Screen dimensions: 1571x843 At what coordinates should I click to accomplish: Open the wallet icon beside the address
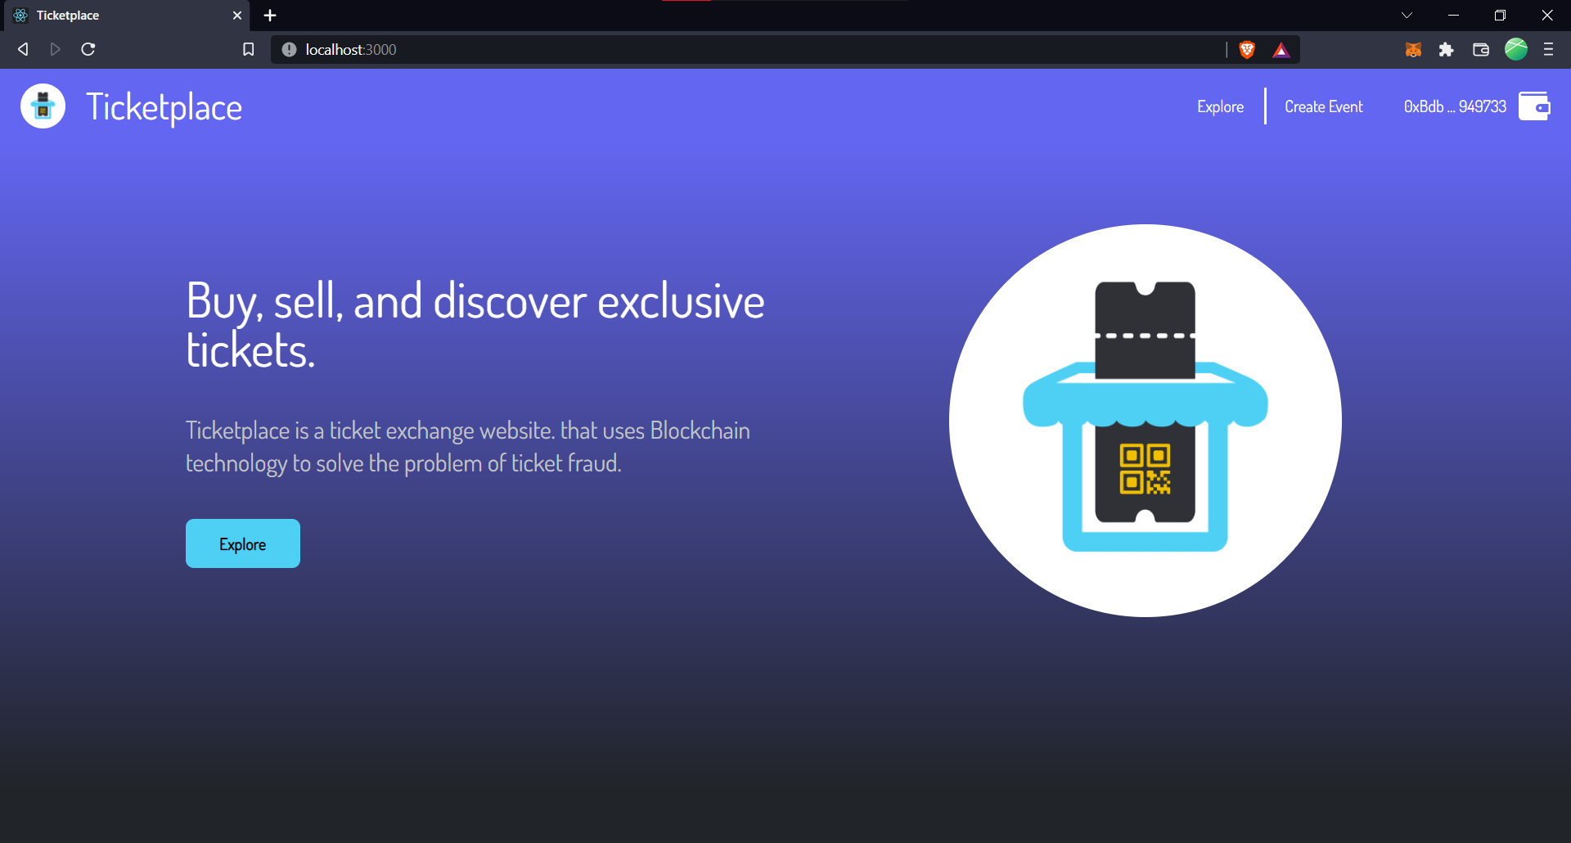pyautogui.click(x=1534, y=106)
